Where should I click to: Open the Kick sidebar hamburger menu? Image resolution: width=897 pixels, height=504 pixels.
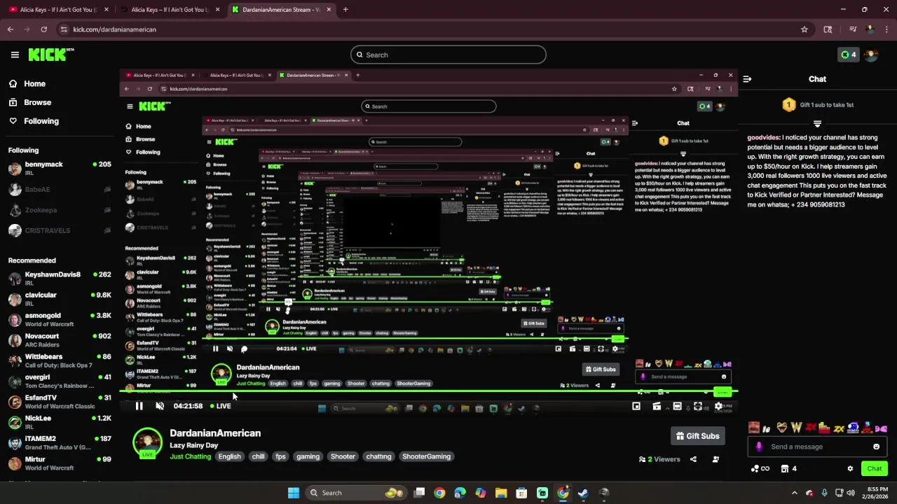click(x=15, y=55)
